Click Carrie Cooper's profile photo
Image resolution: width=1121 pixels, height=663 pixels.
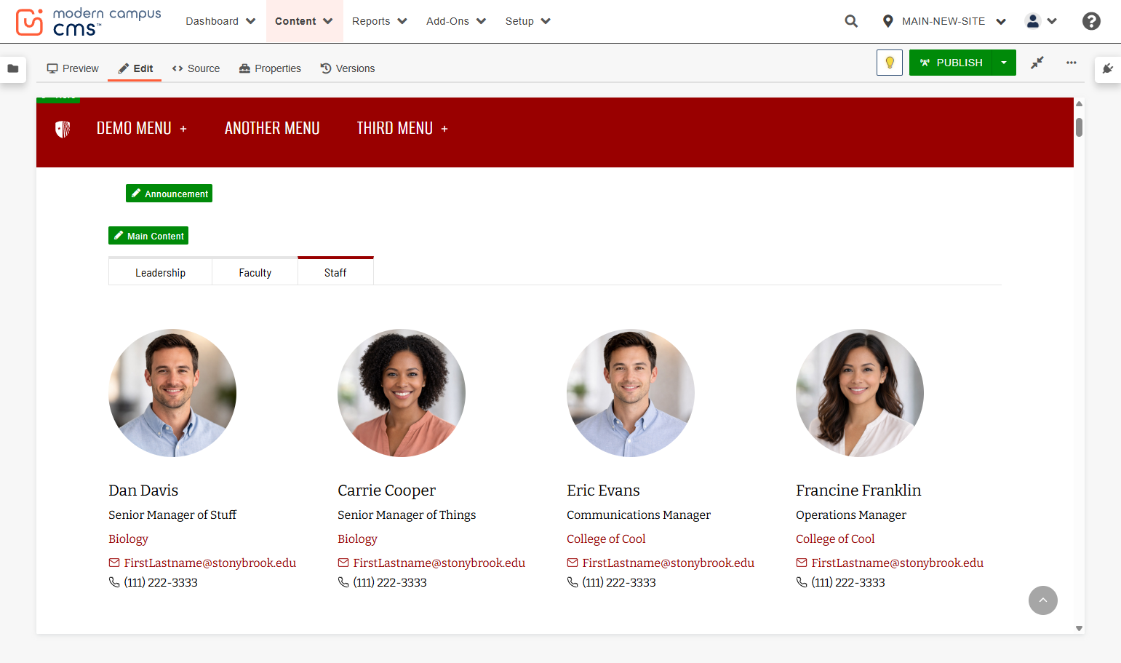(x=402, y=393)
